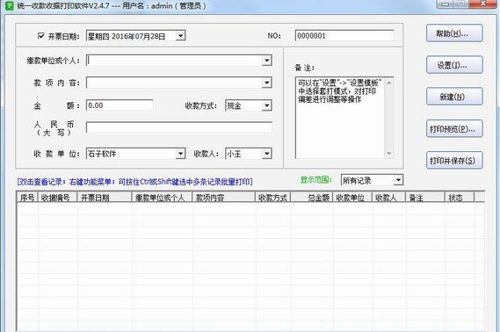The height and width of the screenshot is (332, 500).
Task: Click the NO receipt number field
Action: click(344, 36)
